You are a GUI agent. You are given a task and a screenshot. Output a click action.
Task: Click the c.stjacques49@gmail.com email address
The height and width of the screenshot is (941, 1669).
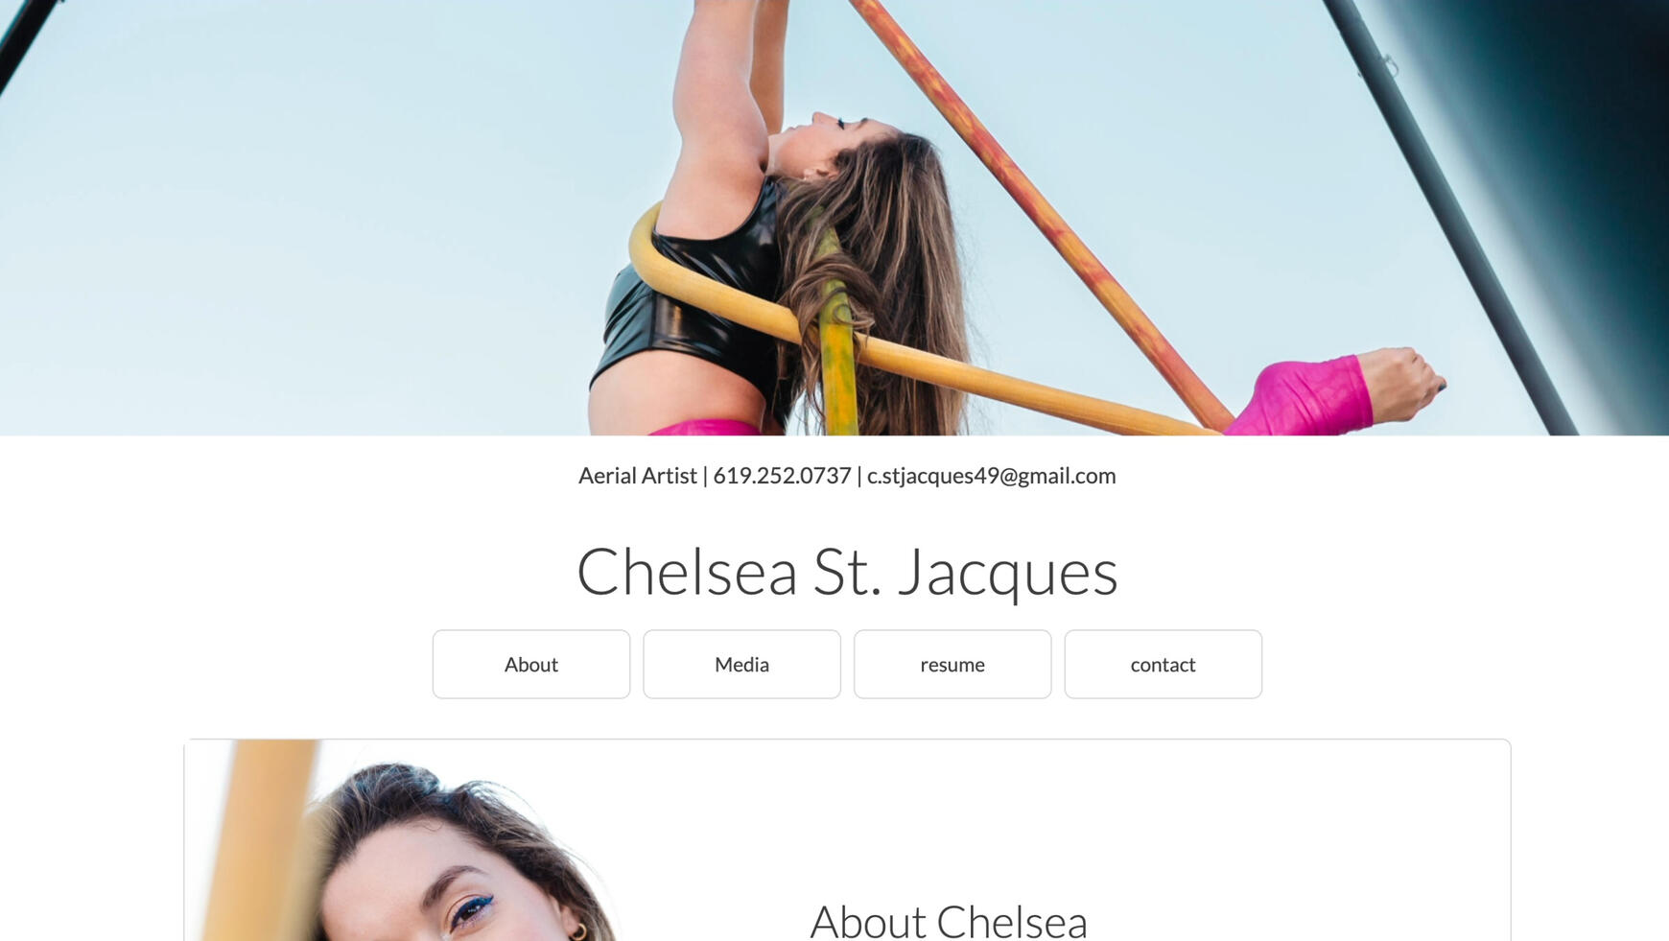click(x=991, y=476)
